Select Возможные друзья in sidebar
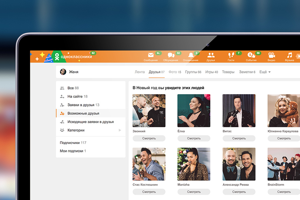This screenshot has height=200, width=300. click(91, 113)
